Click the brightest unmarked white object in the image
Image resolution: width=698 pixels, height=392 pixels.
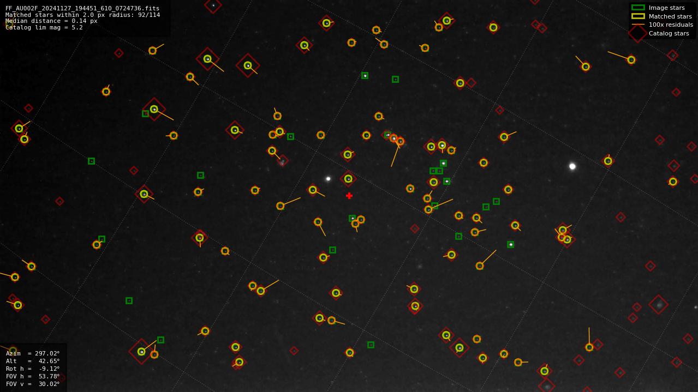[x=572, y=166]
